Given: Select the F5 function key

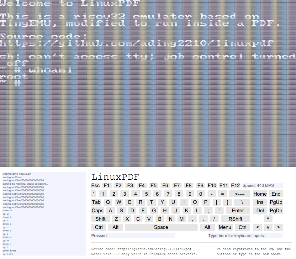Looking at the screenshot, I should tap(153, 186).
